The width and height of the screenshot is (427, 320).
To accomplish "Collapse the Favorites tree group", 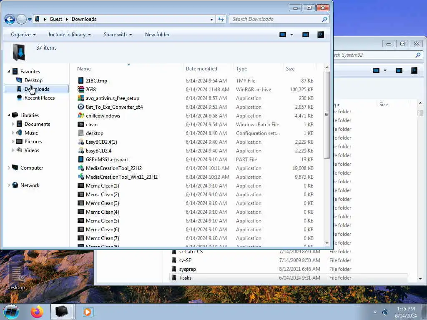I will 9,71.
